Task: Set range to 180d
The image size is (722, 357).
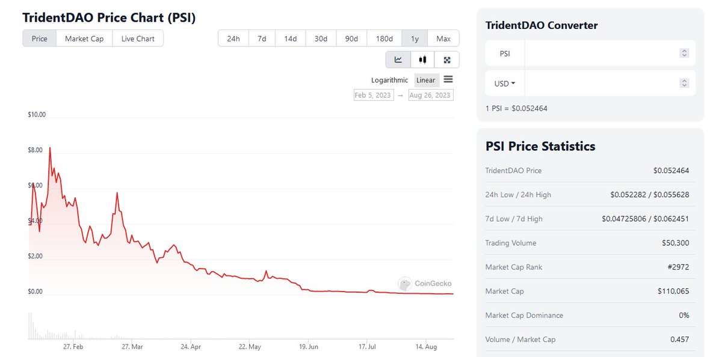Action: (384, 38)
